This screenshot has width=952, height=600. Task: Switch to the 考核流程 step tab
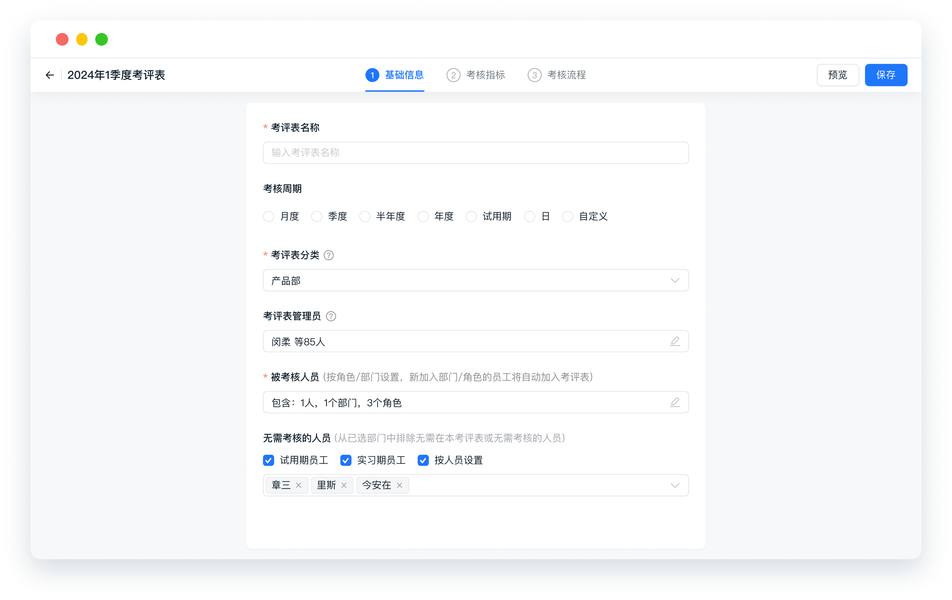pyautogui.click(x=557, y=75)
